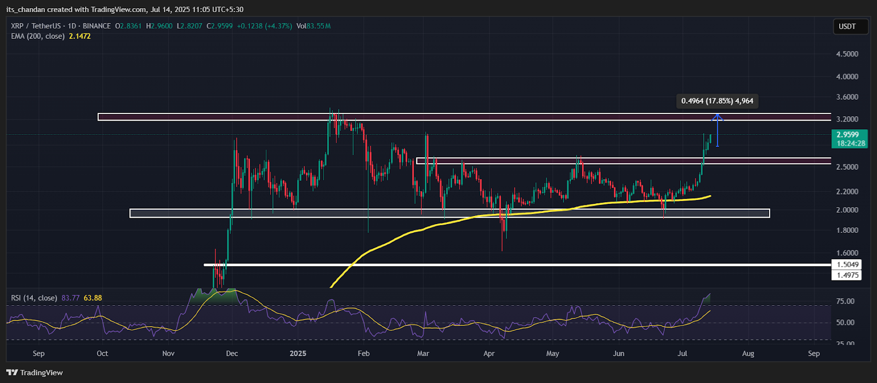Click the 1.5049 price label
This screenshot has width=877, height=383.
[848, 265]
